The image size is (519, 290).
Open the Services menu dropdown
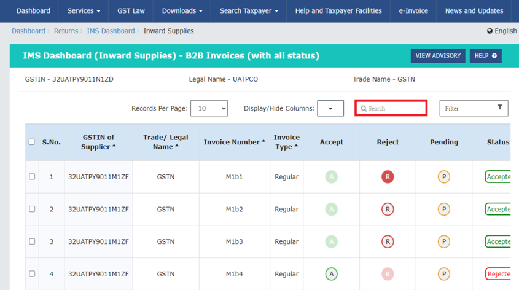point(84,11)
